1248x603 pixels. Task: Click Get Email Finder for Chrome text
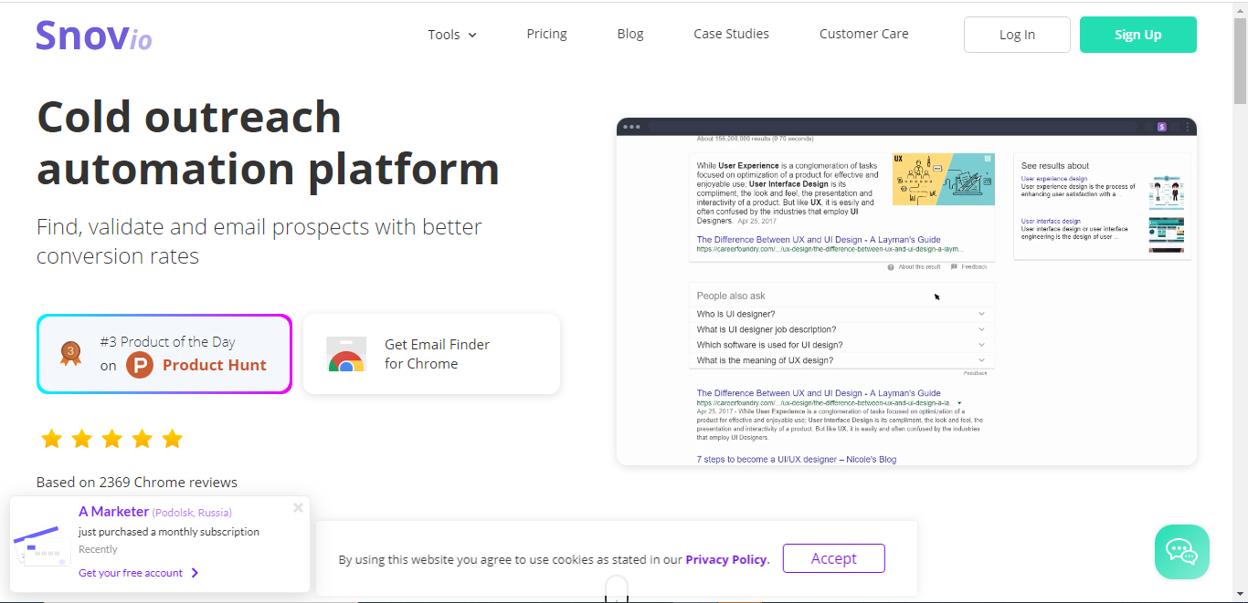pyautogui.click(x=437, y=354)
